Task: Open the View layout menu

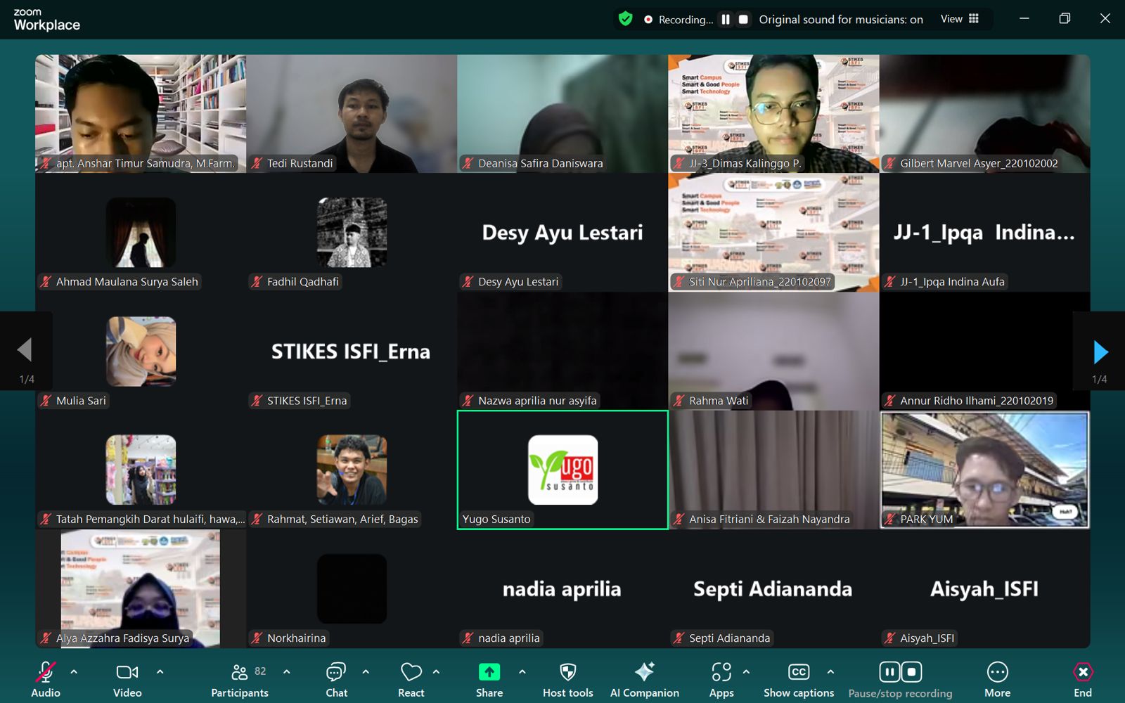Action: coord(960,19)
